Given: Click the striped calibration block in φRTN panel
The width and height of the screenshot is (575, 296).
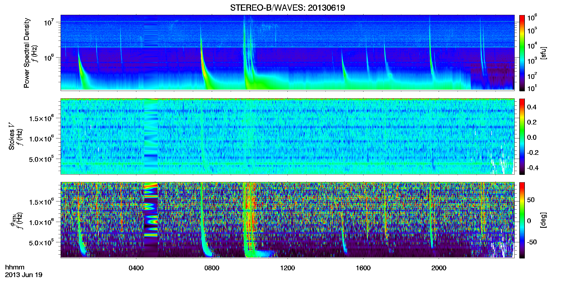Looking at the screenshot, I should 151,220.
